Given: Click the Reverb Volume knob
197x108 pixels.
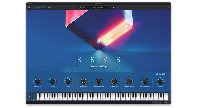Looking at the screenshot, I should click(x=145, y=81).
